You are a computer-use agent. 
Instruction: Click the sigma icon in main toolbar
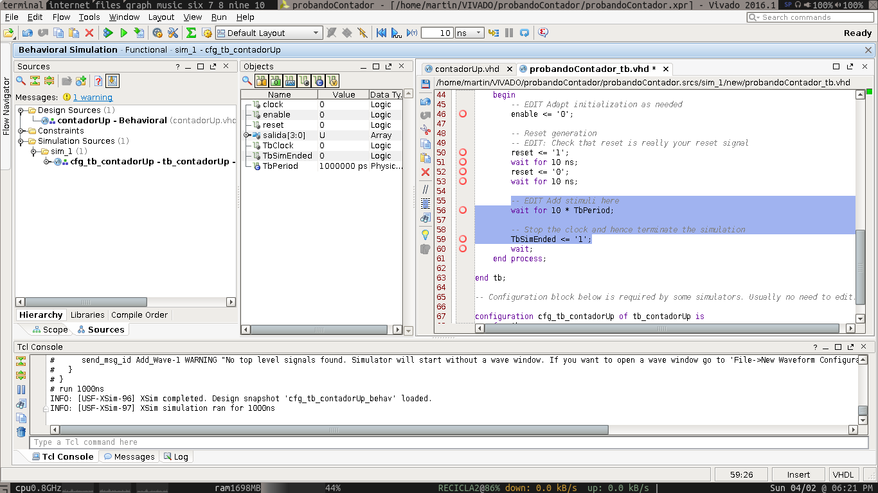pos(191,33)
